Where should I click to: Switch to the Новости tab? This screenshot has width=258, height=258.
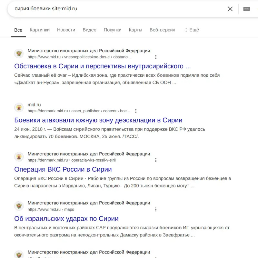pos(66,30)
